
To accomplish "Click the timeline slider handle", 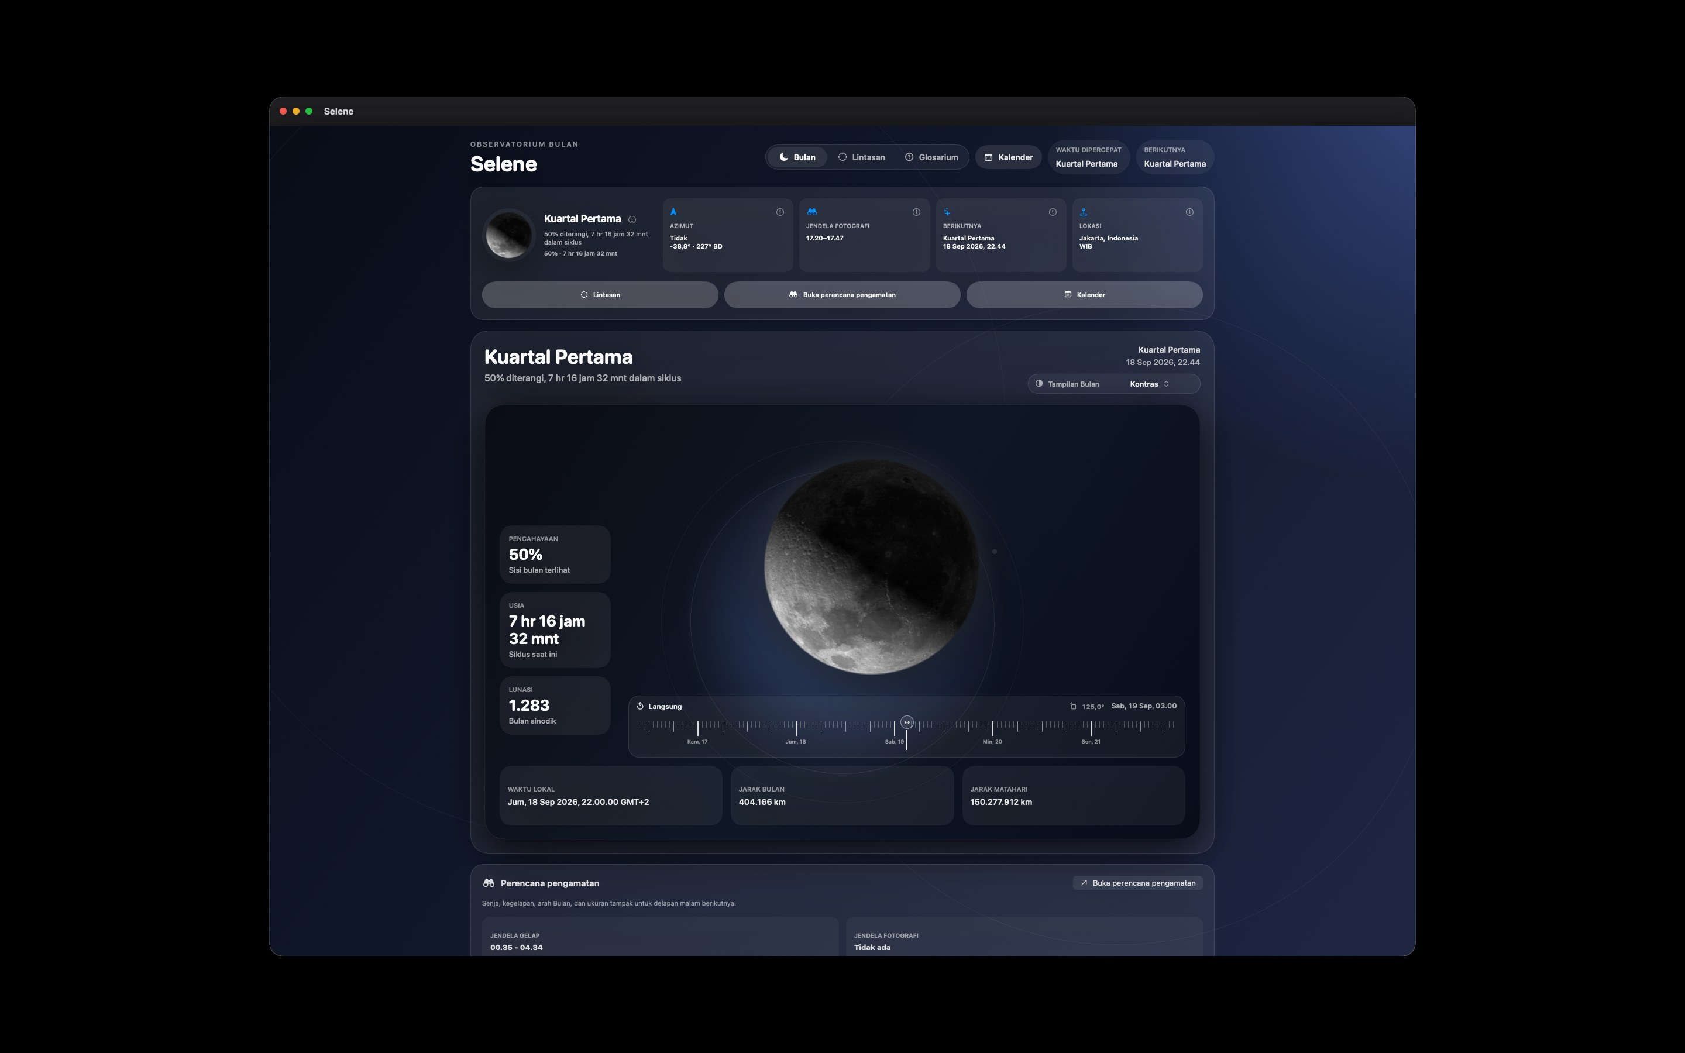I will 906,723.
